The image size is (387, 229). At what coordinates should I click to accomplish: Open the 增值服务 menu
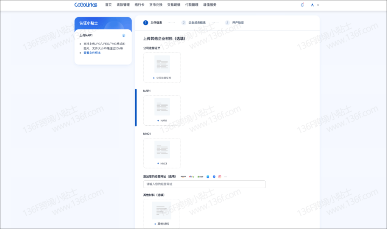[x=210, y=5]
